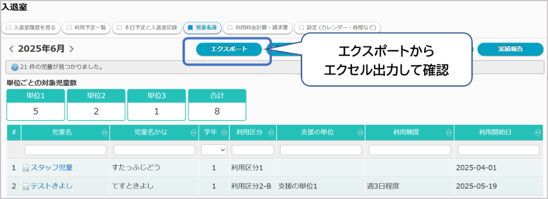This screenshot has width=548, height=199.
Task: Click the bookmark icon on 本日予定と入退室記録 tab
Action: [x=119, y=27]
